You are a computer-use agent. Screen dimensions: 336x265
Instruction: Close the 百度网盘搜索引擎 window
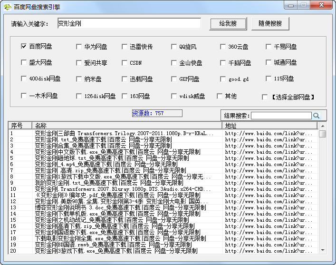tap(322, 5)
